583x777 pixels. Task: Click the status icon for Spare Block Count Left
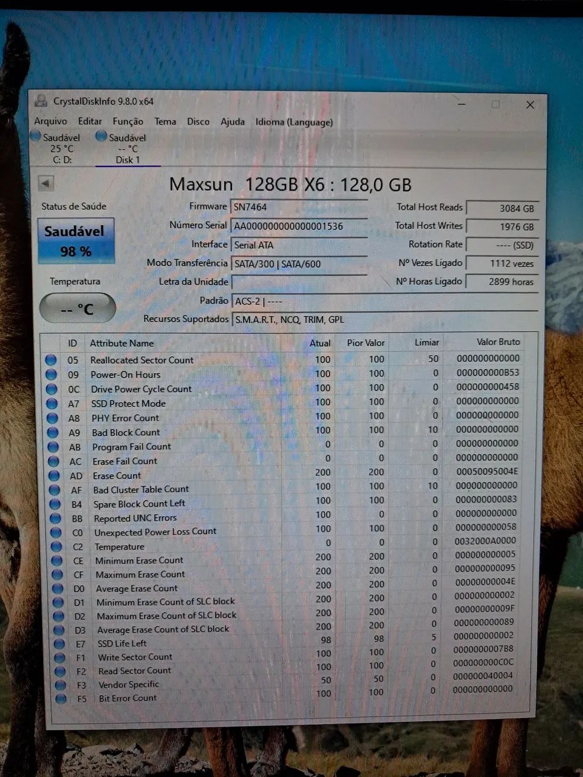(x=55, y=504)
